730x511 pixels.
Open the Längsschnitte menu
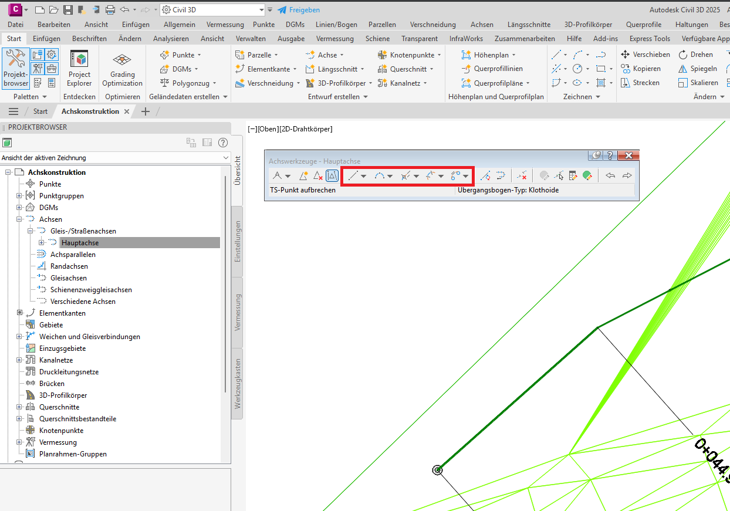[529, 25]
